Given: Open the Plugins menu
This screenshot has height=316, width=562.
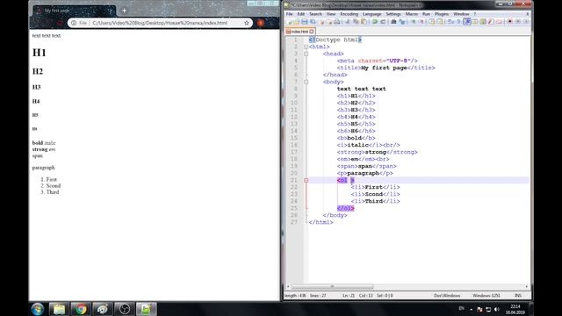Looking at the screenshot, I should click(442, 14).
